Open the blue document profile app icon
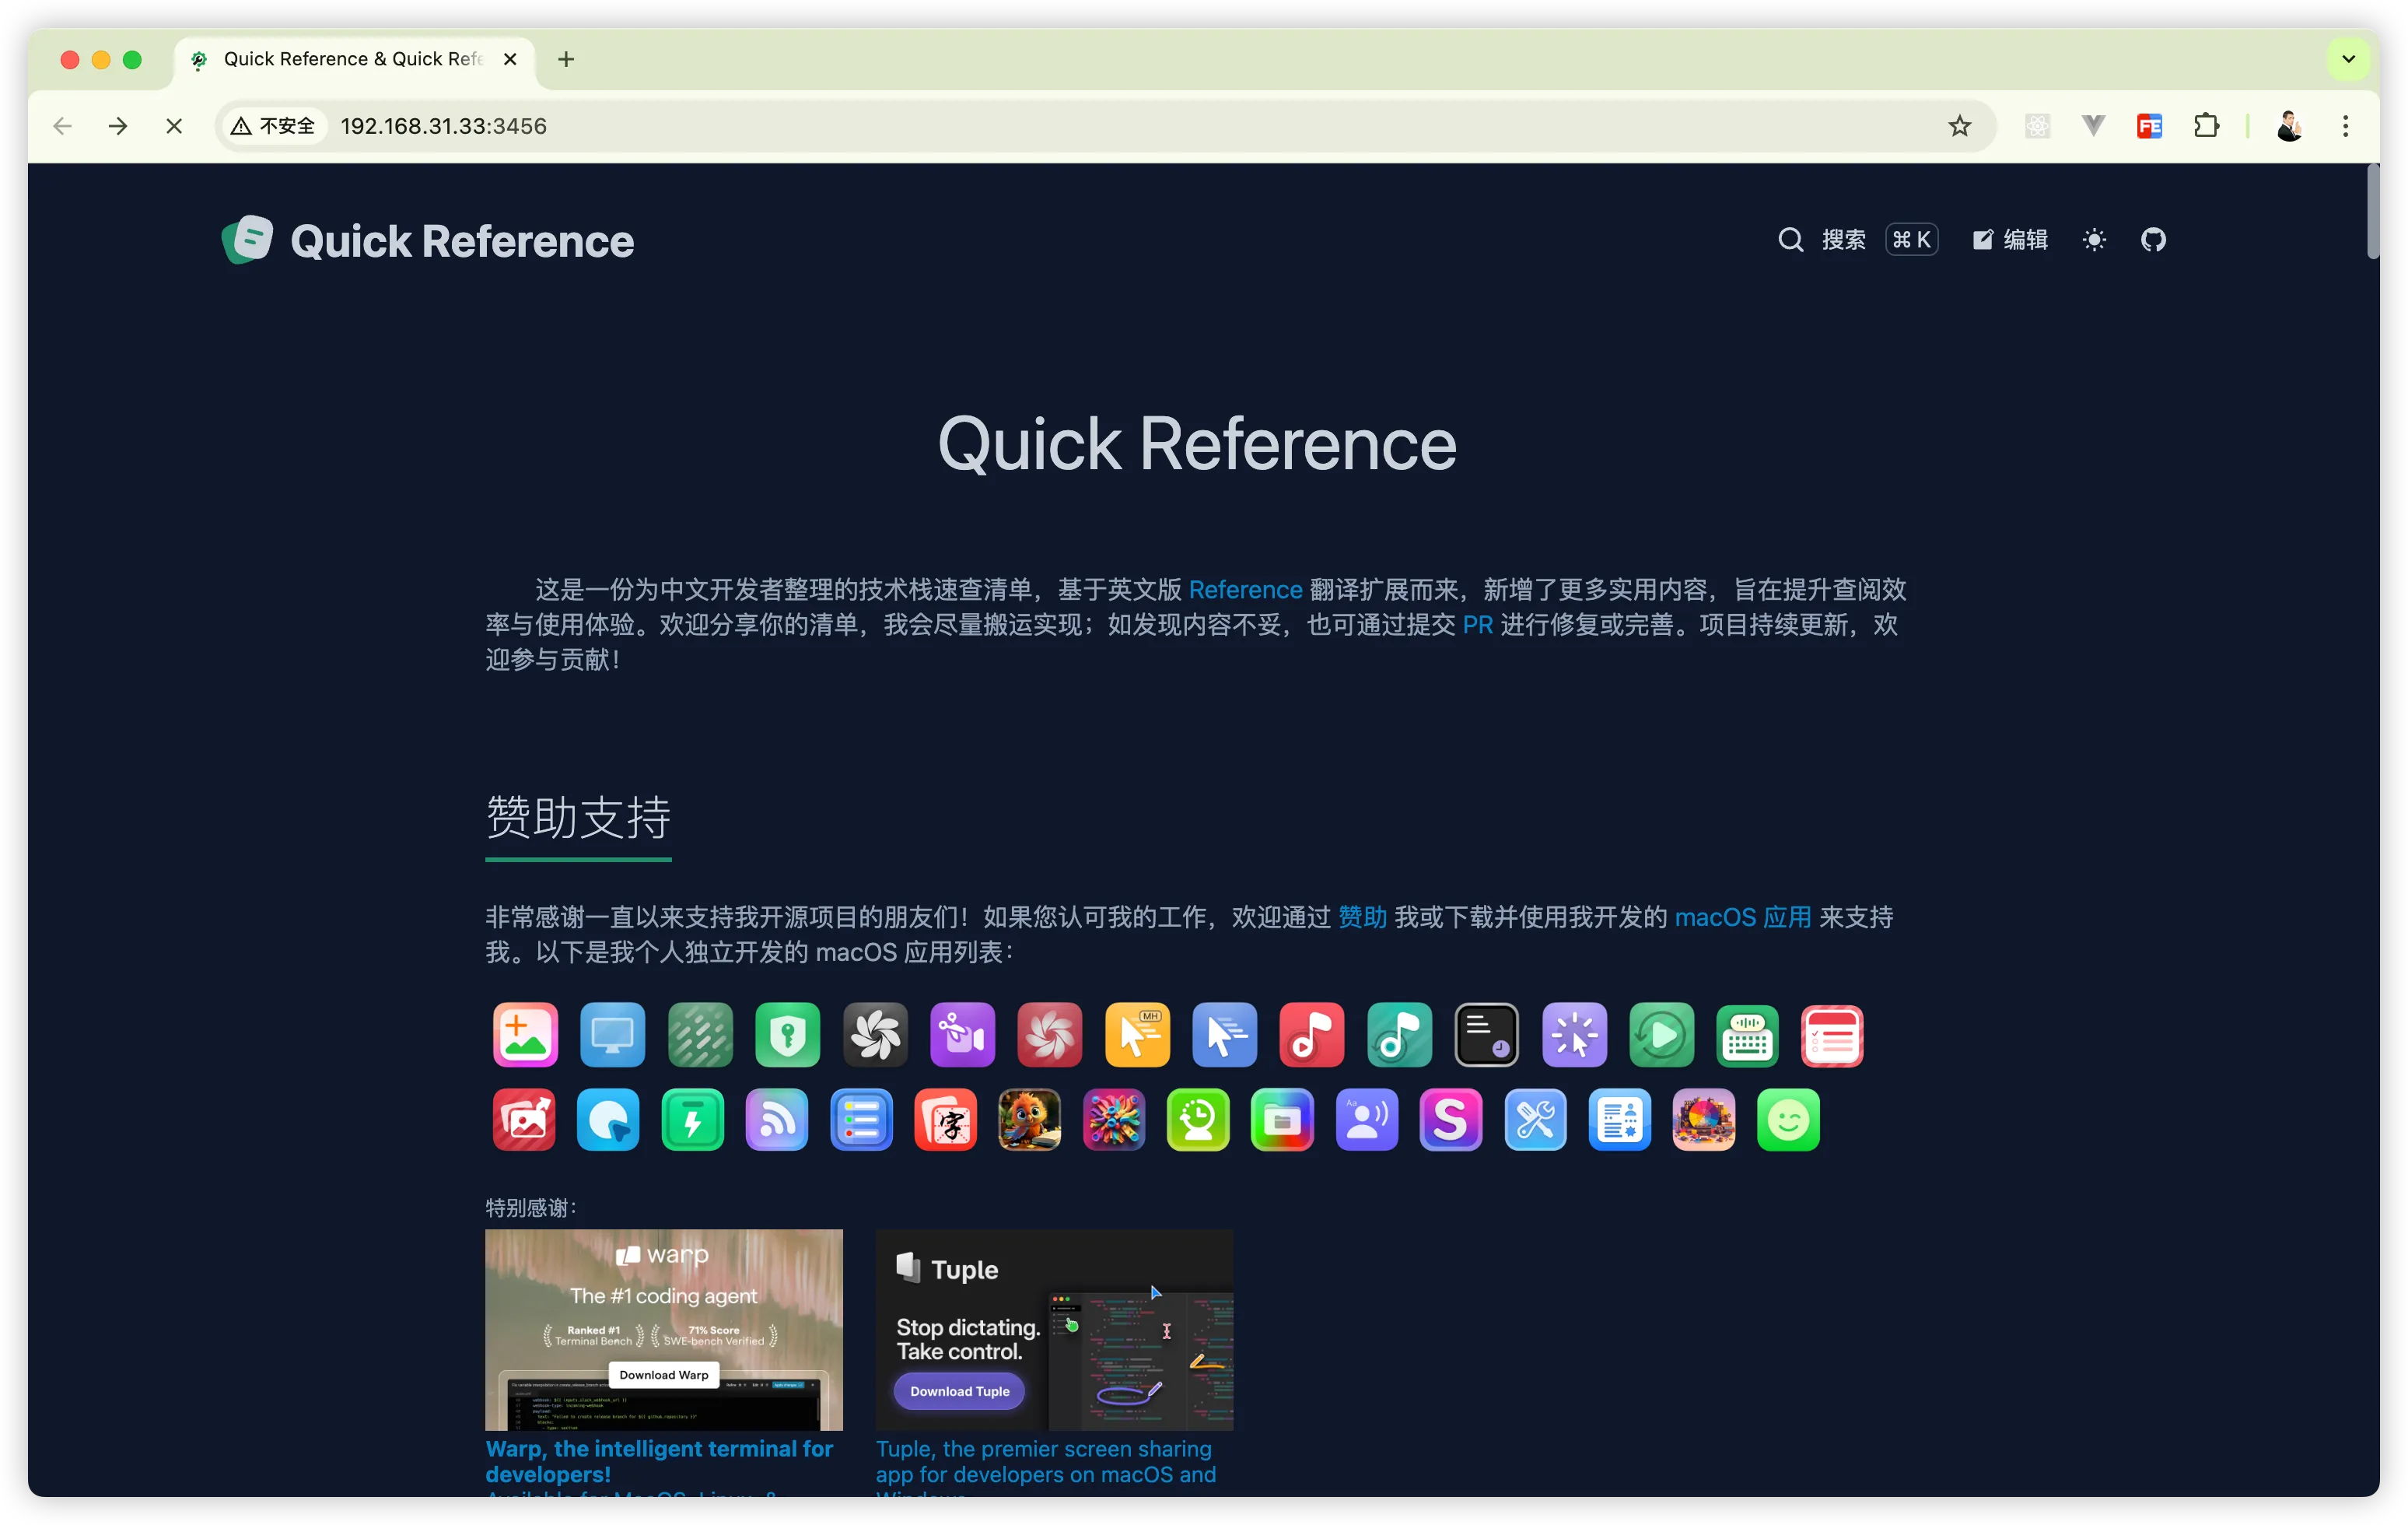The width and height of the screenshot is (2408, 1525). pos(1620,1120)
